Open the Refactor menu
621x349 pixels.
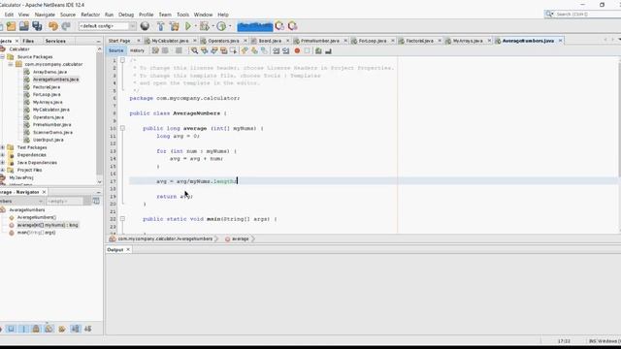tap(90, 15)
